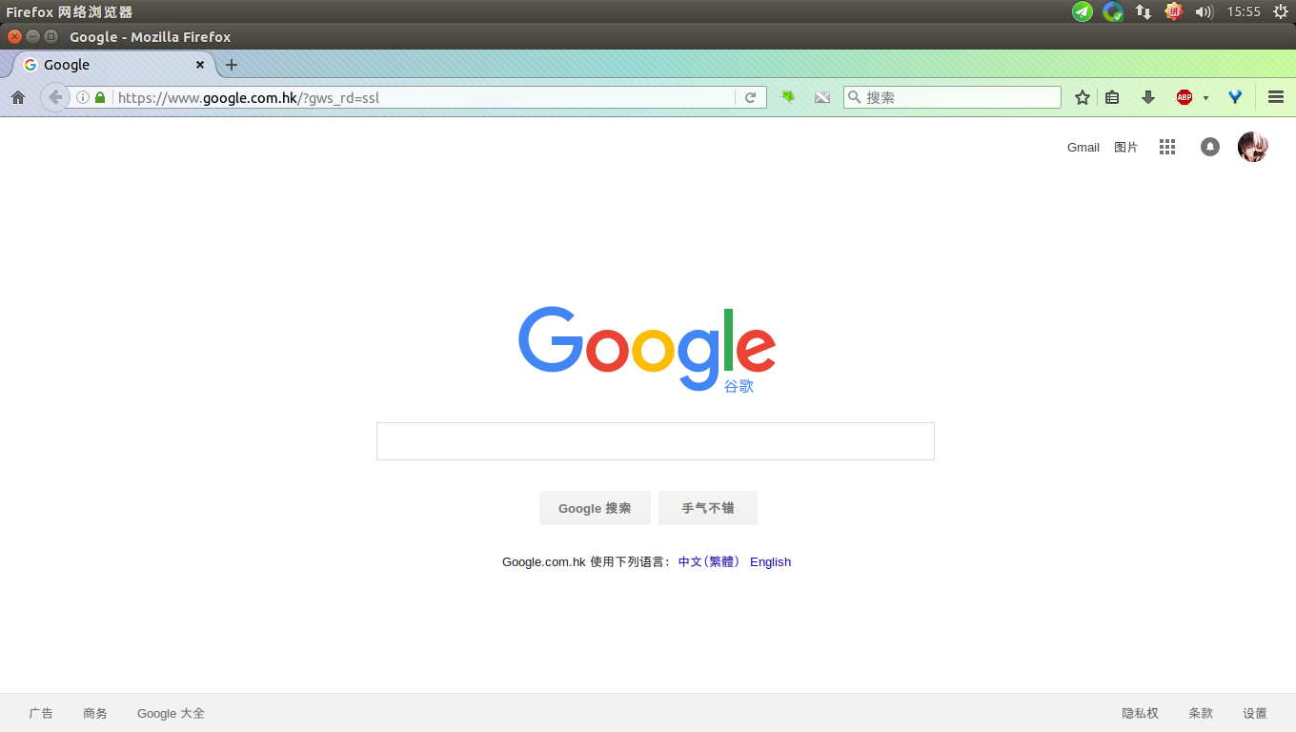The image size is (1296, 732).
Task: Open 隐私权 footer link
Action: click(x=1140, y=713)
